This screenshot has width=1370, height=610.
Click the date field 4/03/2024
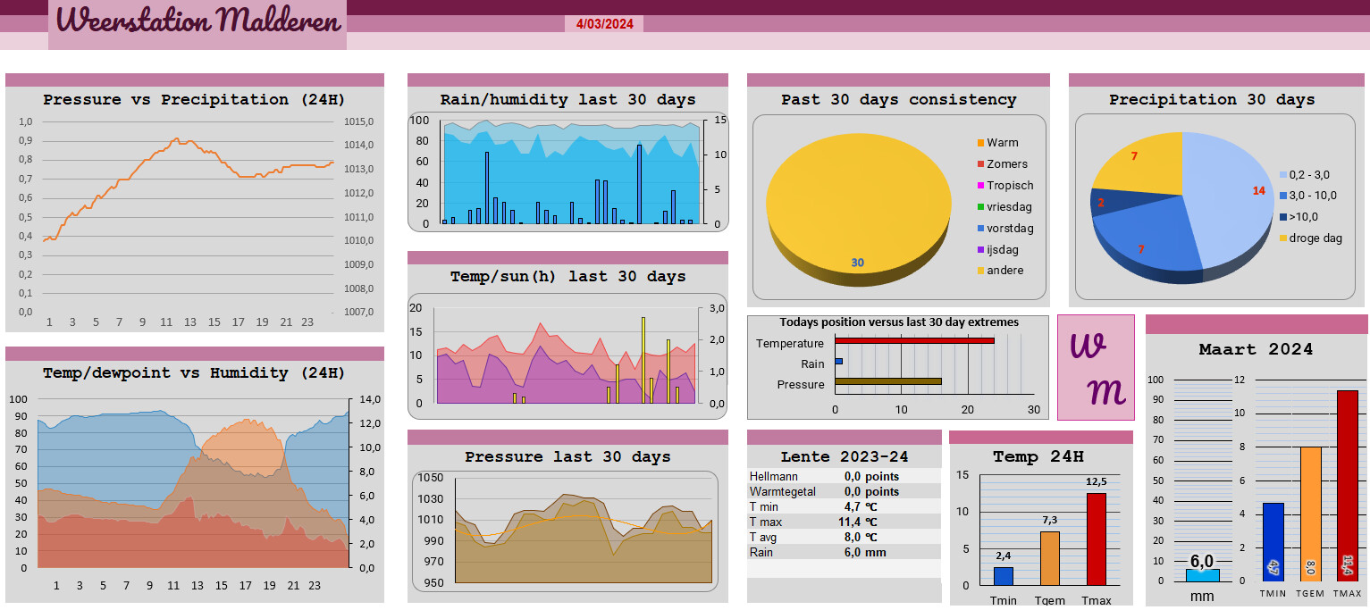click(x=604, y=24)
